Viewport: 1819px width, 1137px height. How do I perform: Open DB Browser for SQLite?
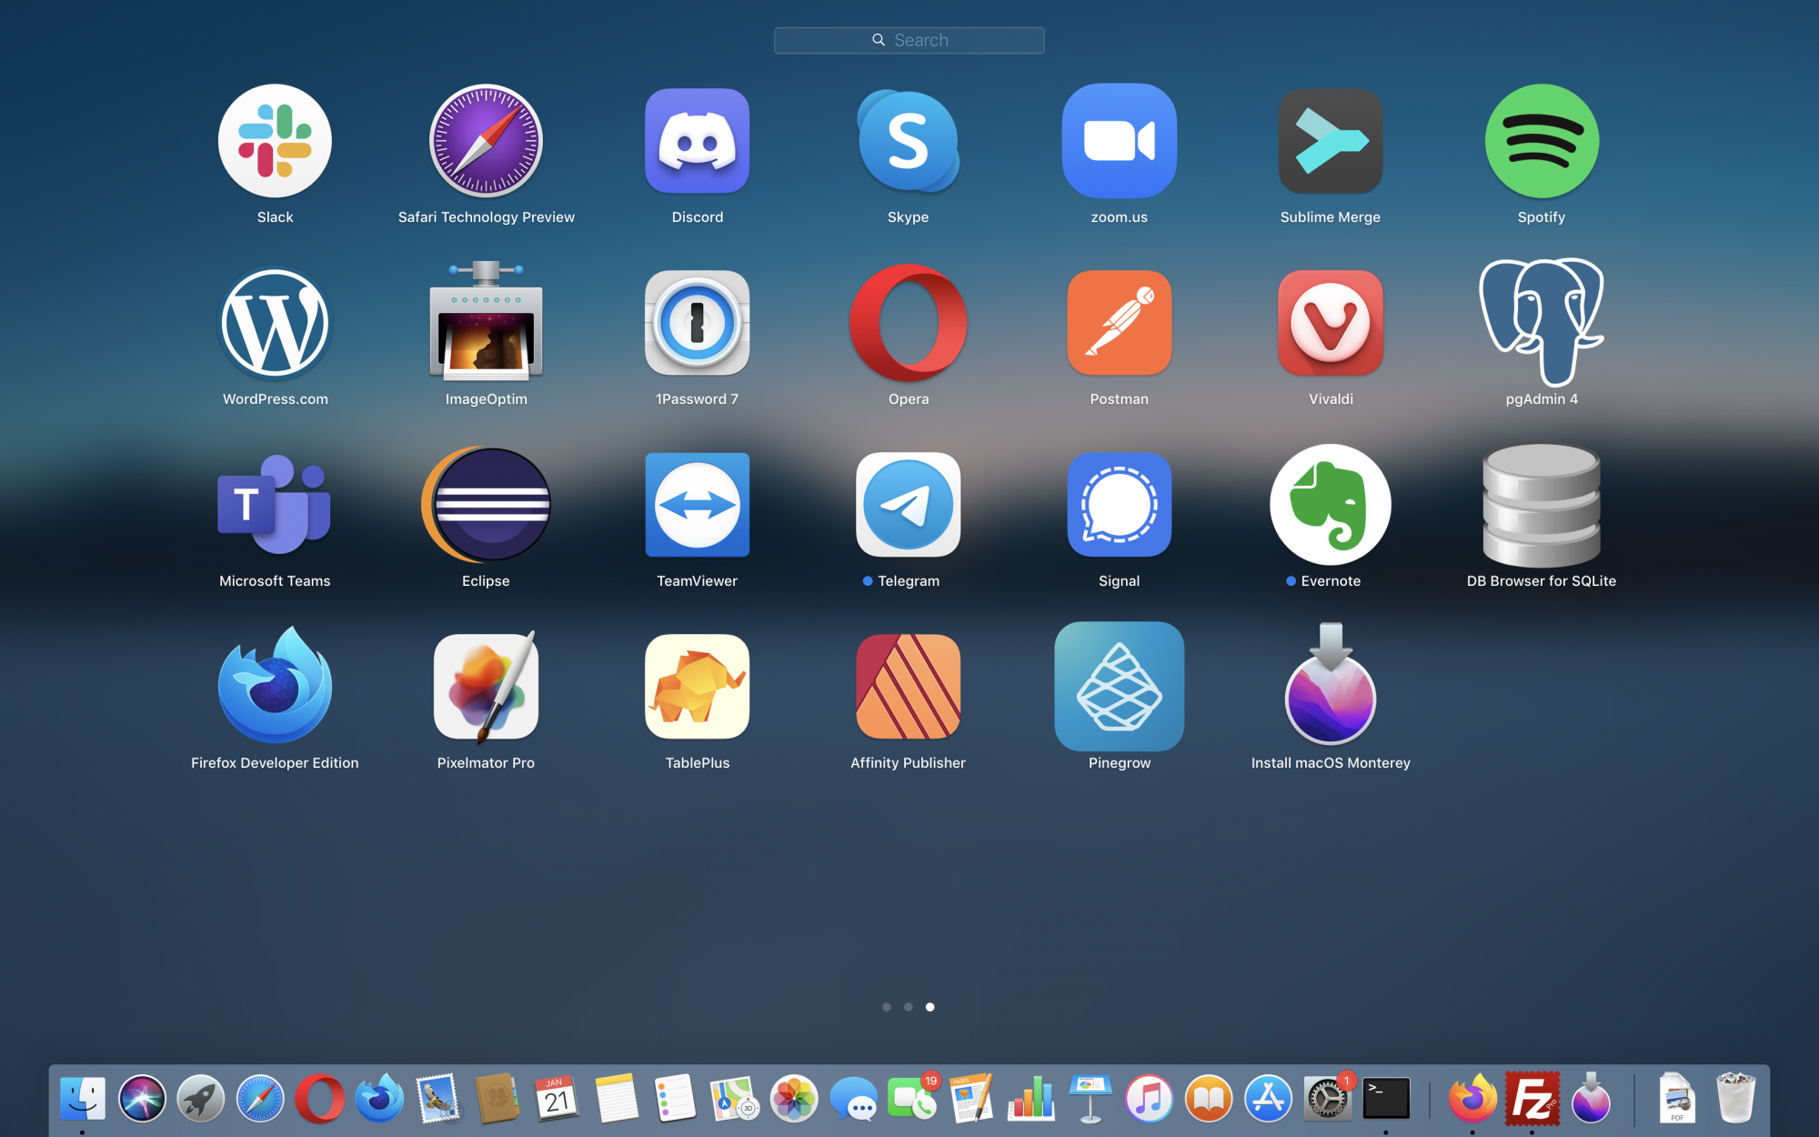point(1541,505)
